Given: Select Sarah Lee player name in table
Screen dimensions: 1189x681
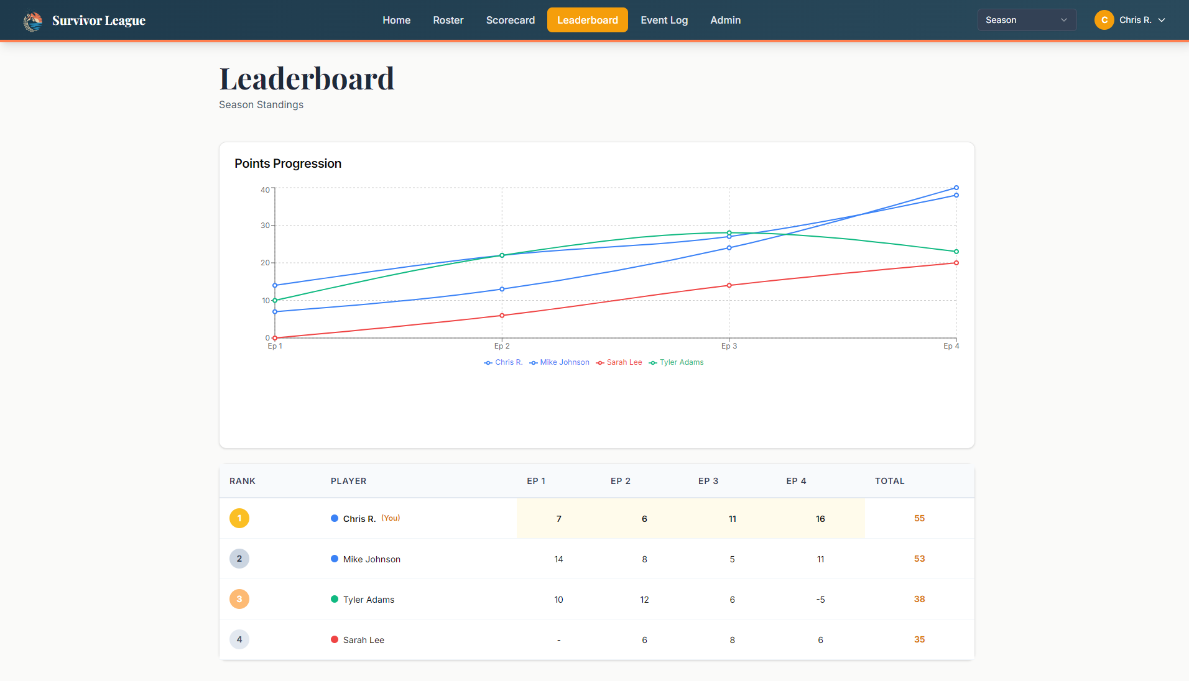Looking at the screenshot, I should point(364,640).
